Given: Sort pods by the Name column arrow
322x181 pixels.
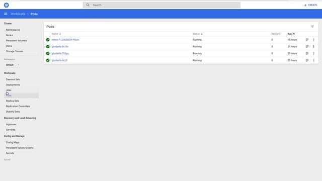Looking at the screenshot, I should [60, 34].
